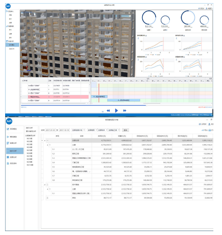The image size is (222, 235).
Task: Click the start date field 2017-01-01
Action: 50,130
